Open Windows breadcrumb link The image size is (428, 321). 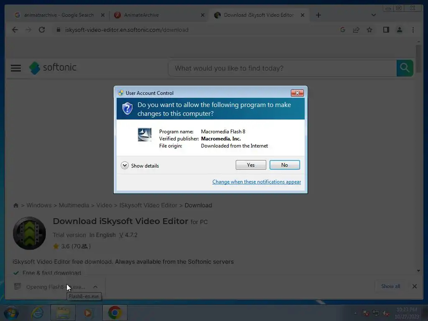pos(39,205)
